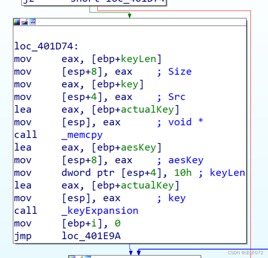The width and height of the screenshot is (268, 258).
Task: Click the Size comment
Action: (180, 72)
